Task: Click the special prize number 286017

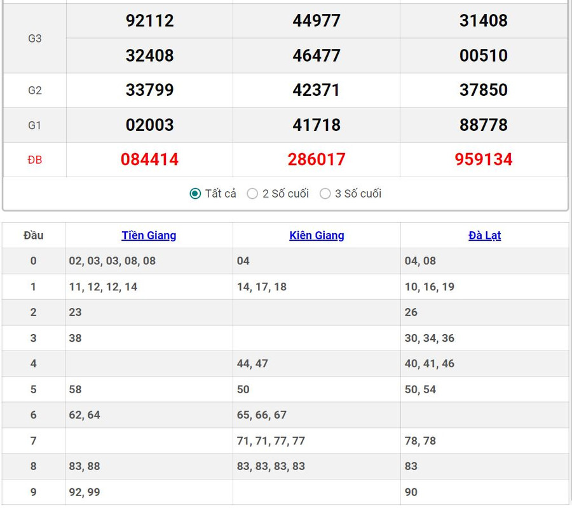Action: [x=317, y=159]
